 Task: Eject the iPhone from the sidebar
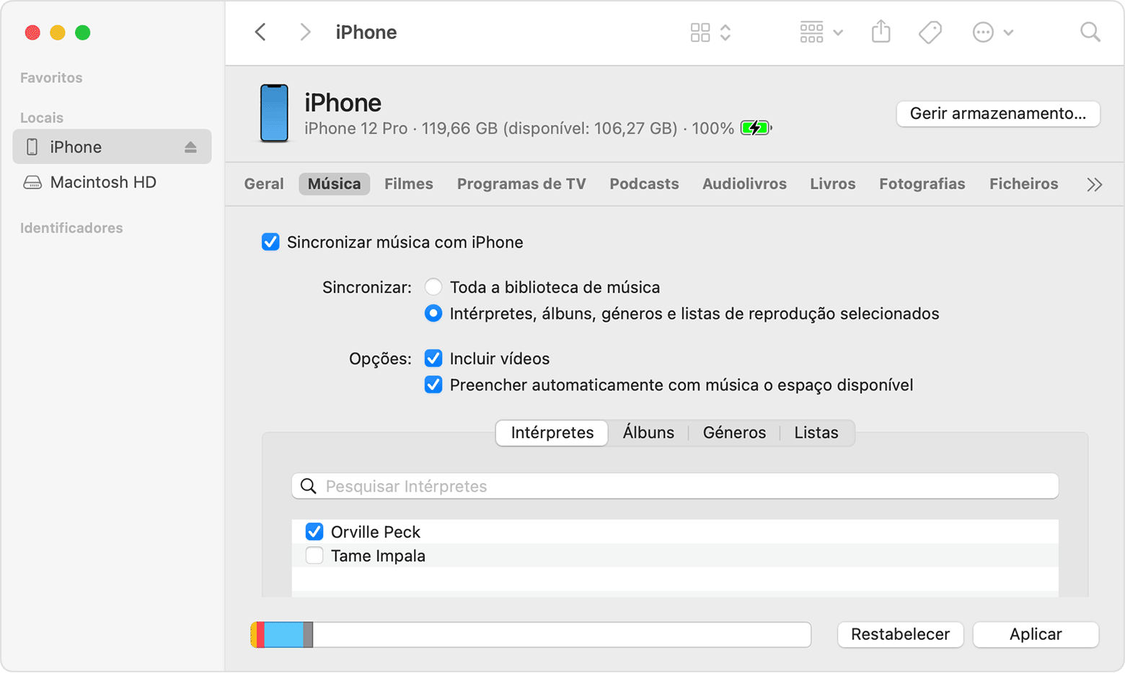pyautogui.click(x=190, y=147)
